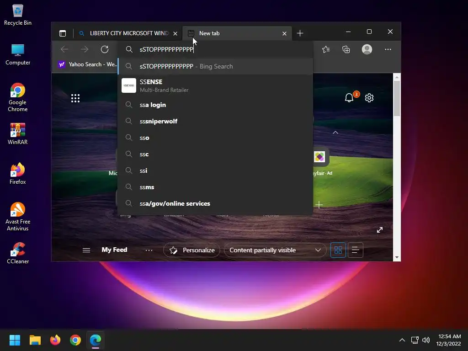
Task: Select sSTOPPPPPPPPPPPP Bing Search suggestion
Action: coord(215,66)
